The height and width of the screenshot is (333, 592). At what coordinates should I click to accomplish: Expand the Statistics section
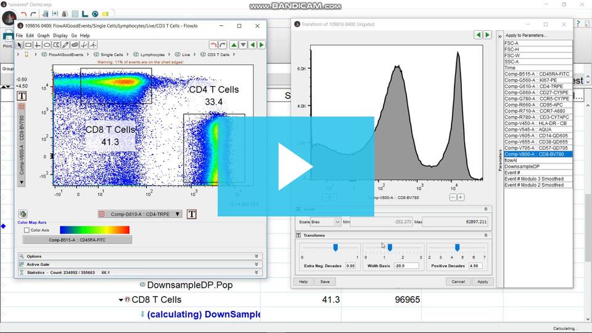click(x=257, y=272)
